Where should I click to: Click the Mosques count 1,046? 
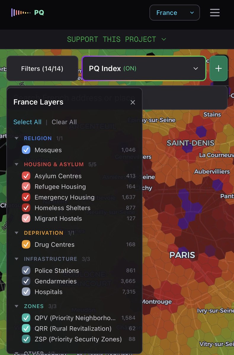coord(129,150)
